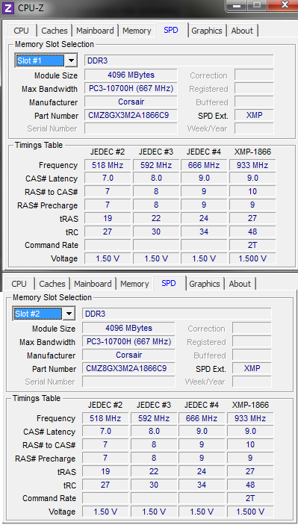Click JEDEC #2 tRAS value 19 in Slot #1
The height and width of the screenshot is (525, 298).
click(108, 218)
